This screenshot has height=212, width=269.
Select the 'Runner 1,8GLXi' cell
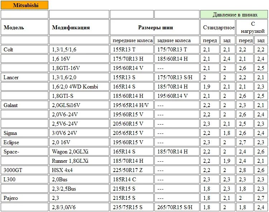pos(79,161)
